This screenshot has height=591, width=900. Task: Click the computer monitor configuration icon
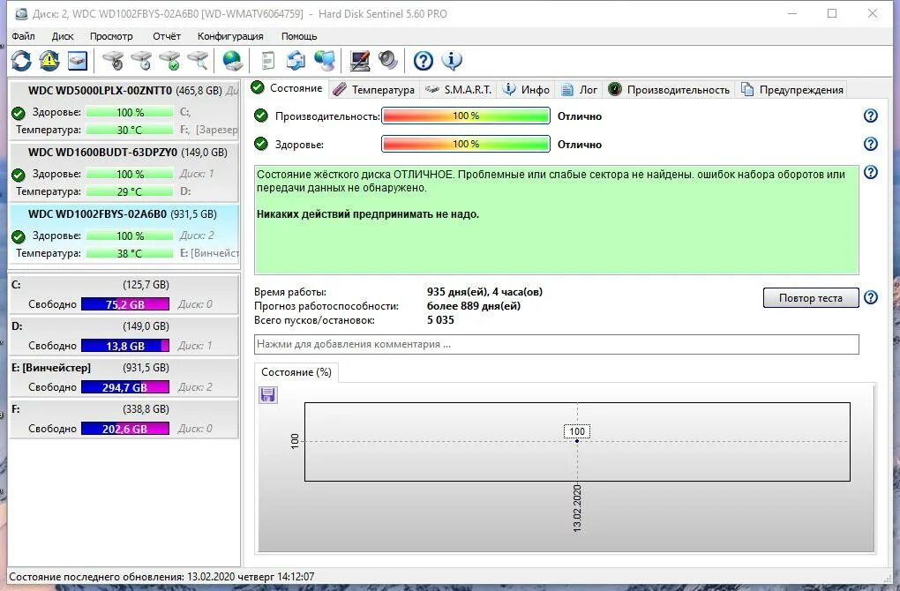360,60
